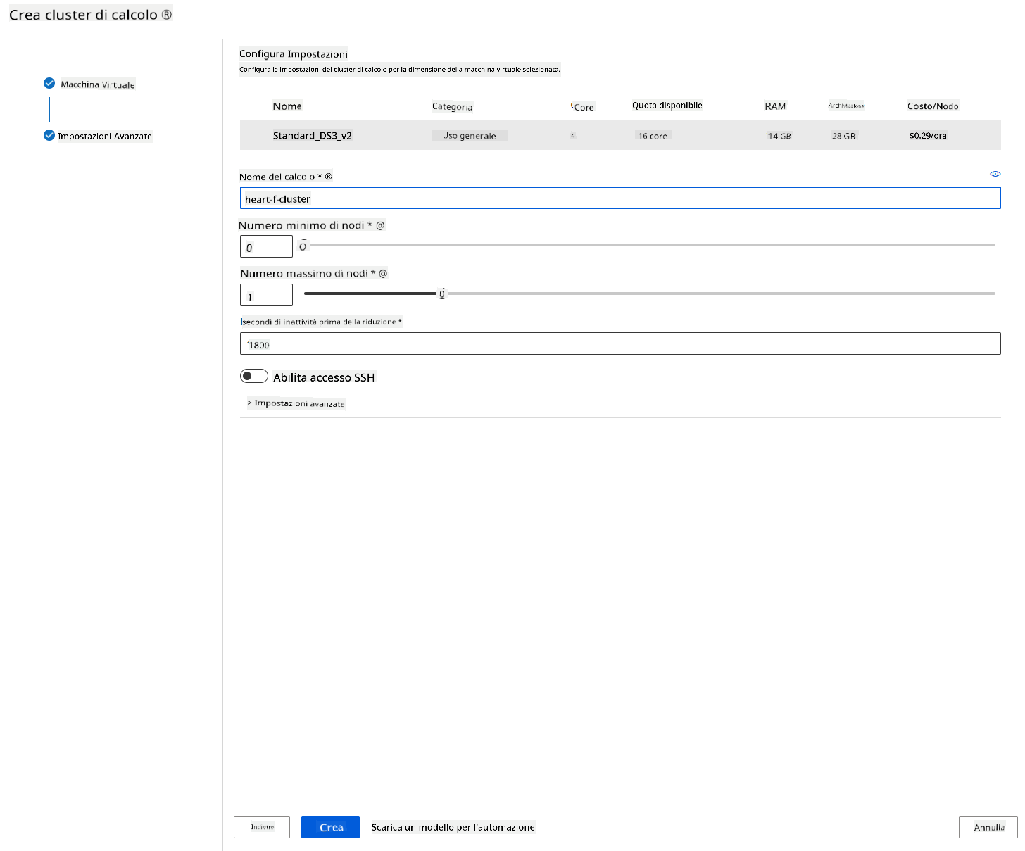Click the Core column header

tap(583, 107)
